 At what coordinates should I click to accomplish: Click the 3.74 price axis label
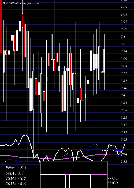coord(124,51)
